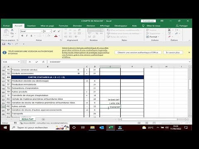199x149 pixels.
Task: Switch to the Insertion tab
Action: (x=31, y=26)
